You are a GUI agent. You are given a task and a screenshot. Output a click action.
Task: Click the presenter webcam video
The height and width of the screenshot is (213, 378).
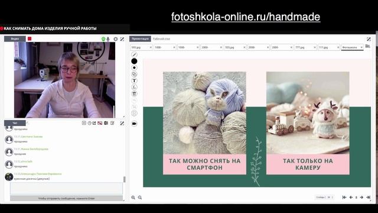click(64, 80)
